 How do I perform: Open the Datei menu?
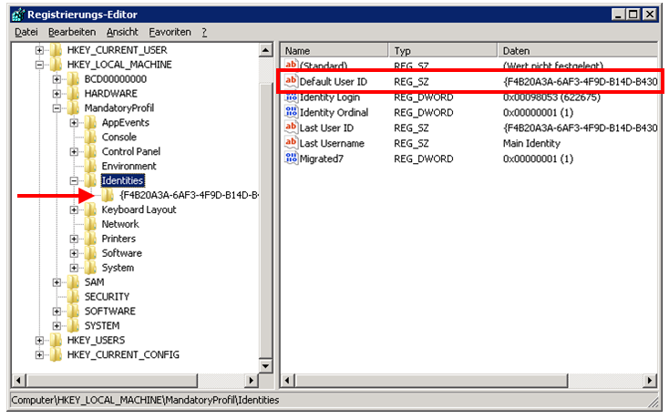24,32
